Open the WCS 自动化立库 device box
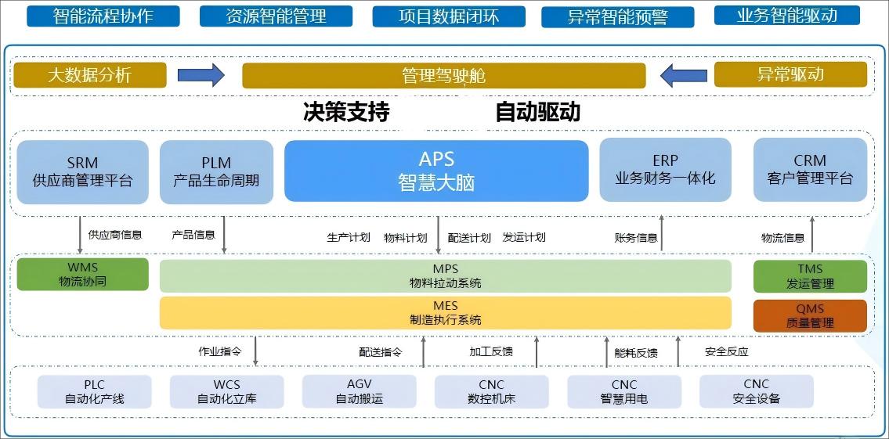This screenshot has width=889, height=439. [x=227, y=391]
